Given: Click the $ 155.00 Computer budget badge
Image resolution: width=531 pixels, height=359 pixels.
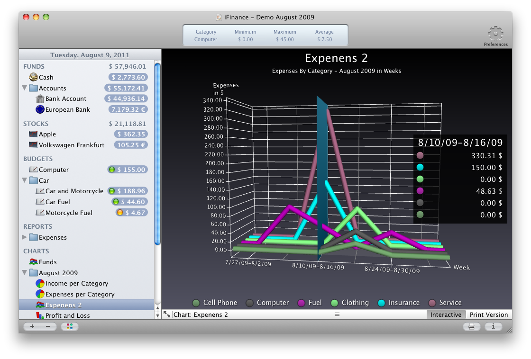Looking at the screenshot, I should (x=128, y=170).
